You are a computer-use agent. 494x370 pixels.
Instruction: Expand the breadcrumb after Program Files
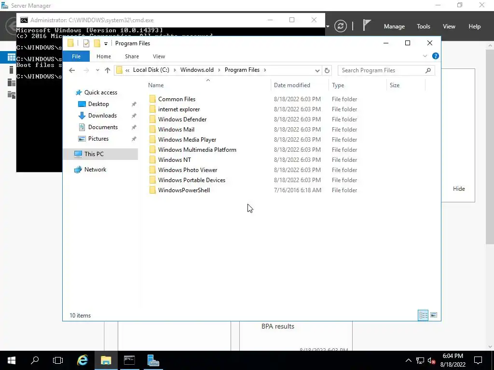click(265, 70)
